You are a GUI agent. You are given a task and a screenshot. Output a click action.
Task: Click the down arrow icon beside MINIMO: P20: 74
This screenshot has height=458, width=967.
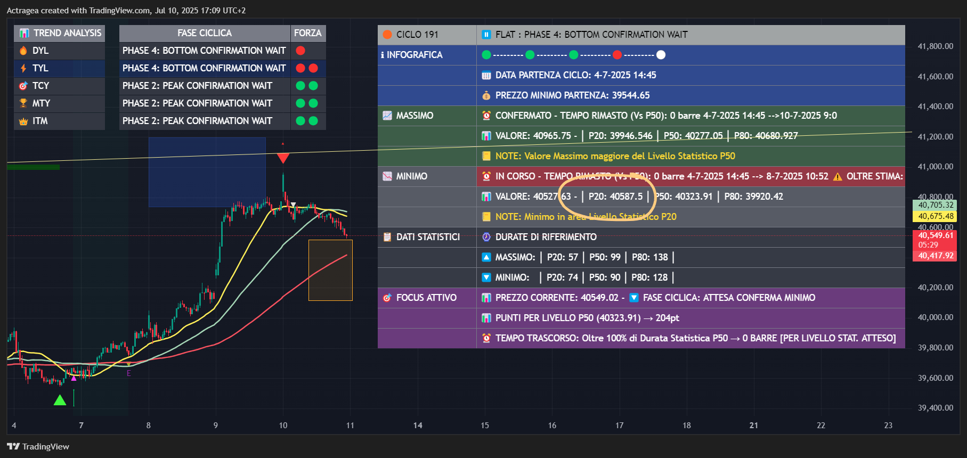486,277
